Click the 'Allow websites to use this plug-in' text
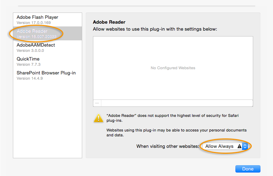Viewport: 273px width, 176px height. pyautogui.click(x=155, y=29)
